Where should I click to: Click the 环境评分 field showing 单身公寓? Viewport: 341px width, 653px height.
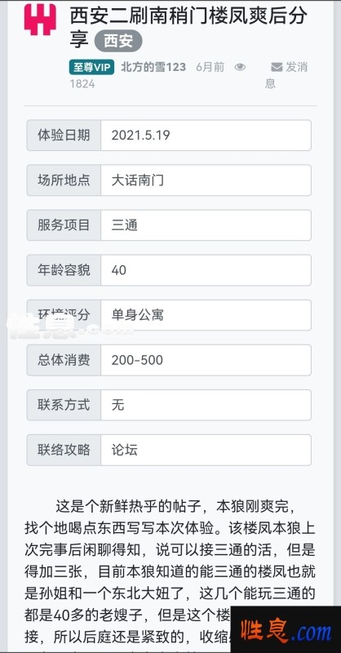pyautogui.click(x=206, y=315)
